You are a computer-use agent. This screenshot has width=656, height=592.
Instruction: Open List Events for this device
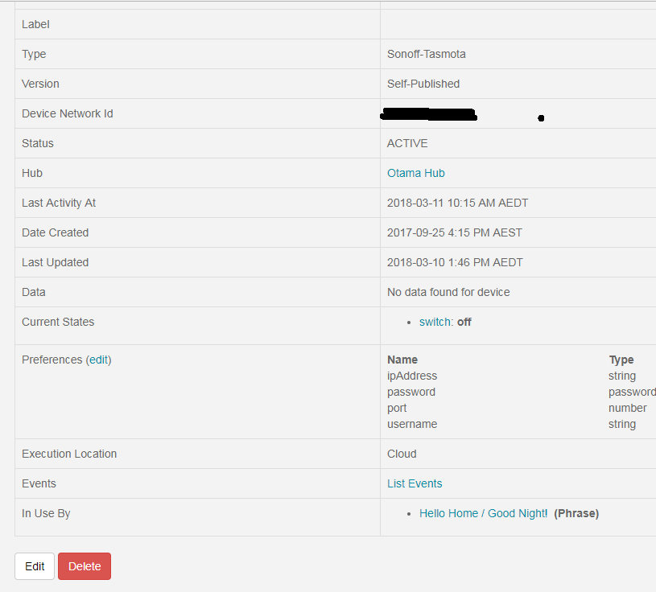tap(414, 483)
